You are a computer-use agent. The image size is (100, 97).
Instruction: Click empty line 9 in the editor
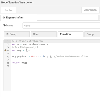[55, 66]
